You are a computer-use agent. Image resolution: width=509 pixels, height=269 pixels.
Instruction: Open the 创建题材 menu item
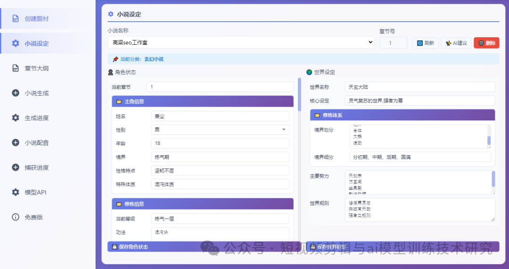point(48,18)
